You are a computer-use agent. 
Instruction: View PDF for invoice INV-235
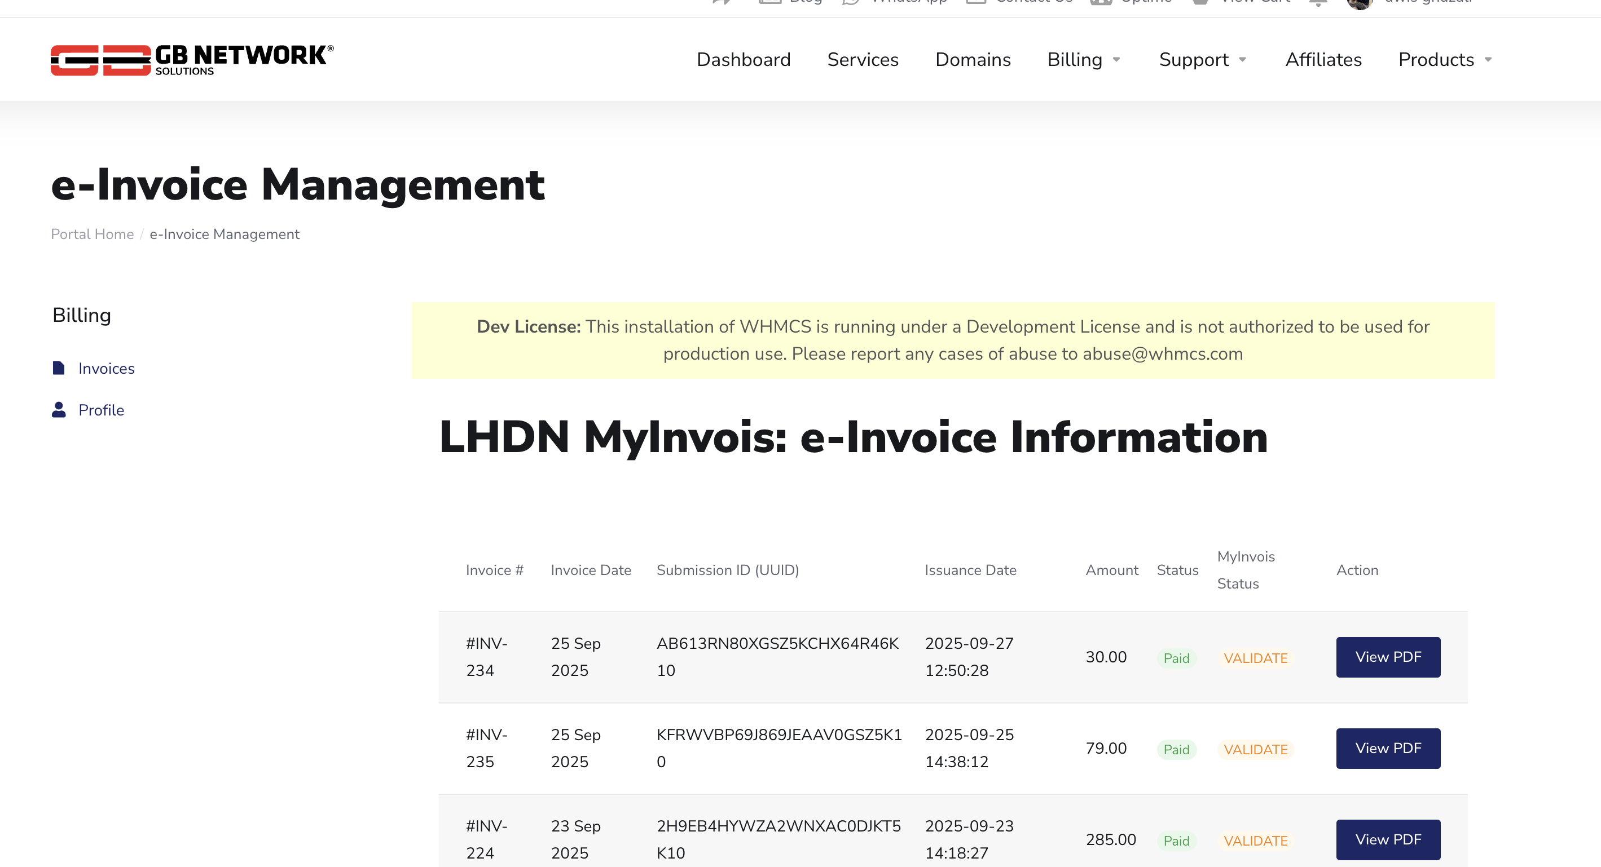point(1387,749)
